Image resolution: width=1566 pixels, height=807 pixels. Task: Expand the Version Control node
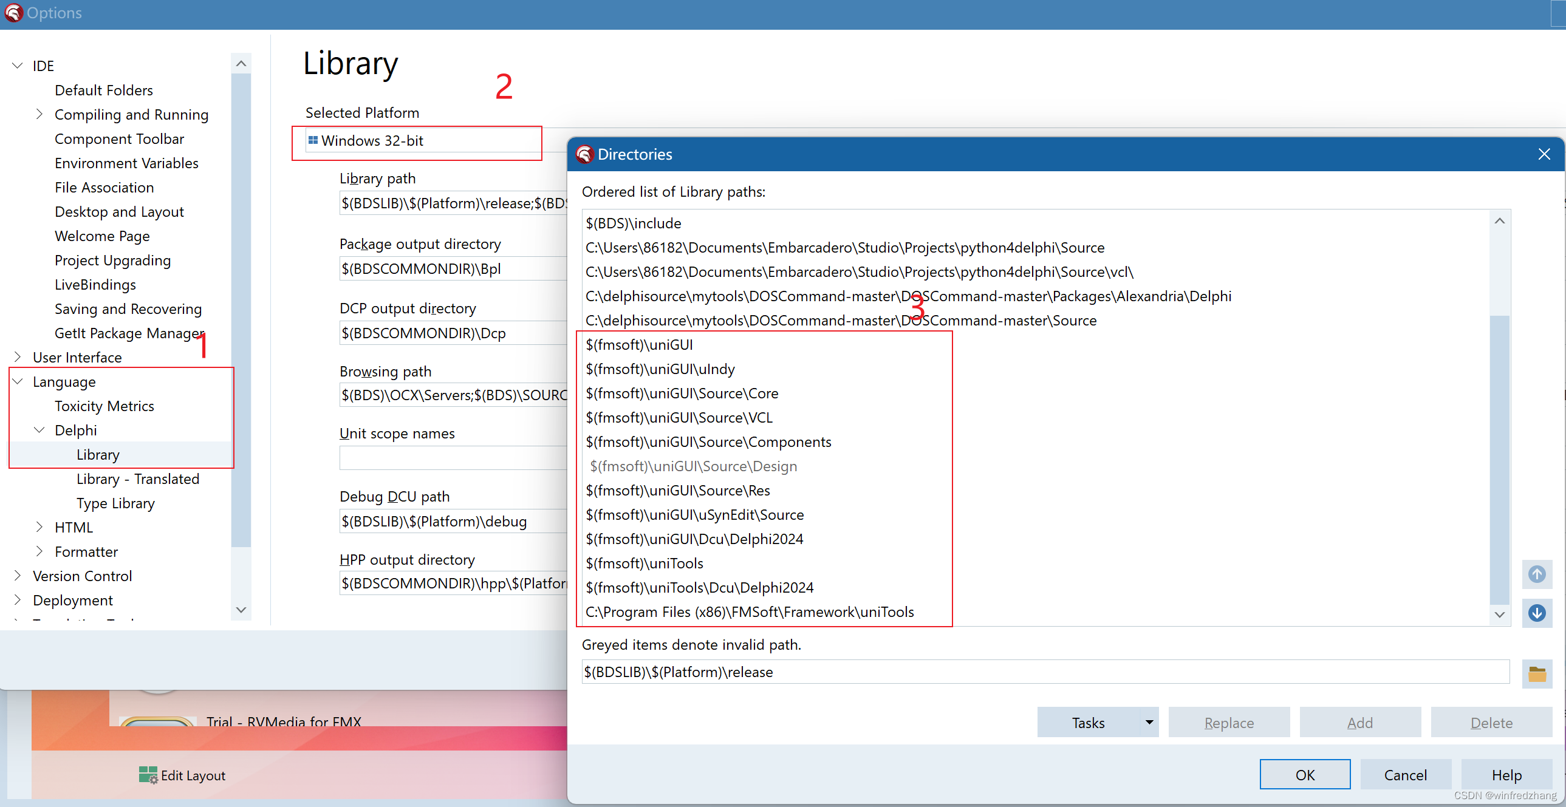click(18, 576)
